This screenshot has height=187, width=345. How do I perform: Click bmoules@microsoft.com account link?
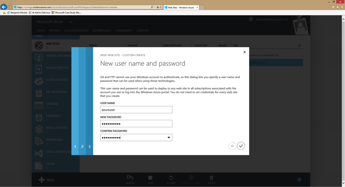(x=272, y=19)
